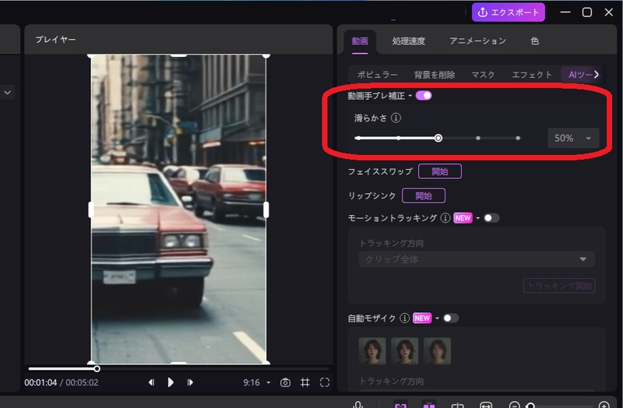This screenshot has height=408, width=623.
Task: Click the 00:01:04 current timecode
Action: pos(40,382)
